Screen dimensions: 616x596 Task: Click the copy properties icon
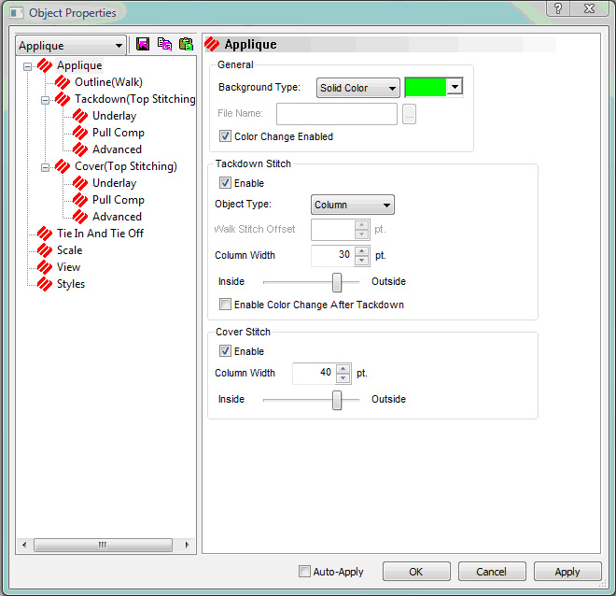(164, 45)
